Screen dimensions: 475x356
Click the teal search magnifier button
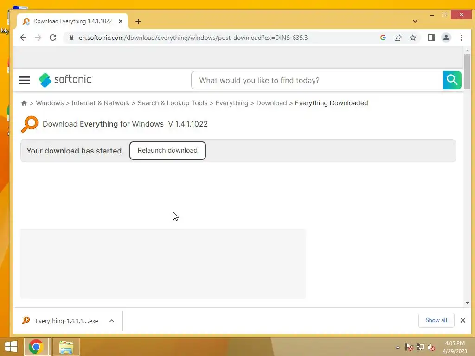[x=452, y=80]
